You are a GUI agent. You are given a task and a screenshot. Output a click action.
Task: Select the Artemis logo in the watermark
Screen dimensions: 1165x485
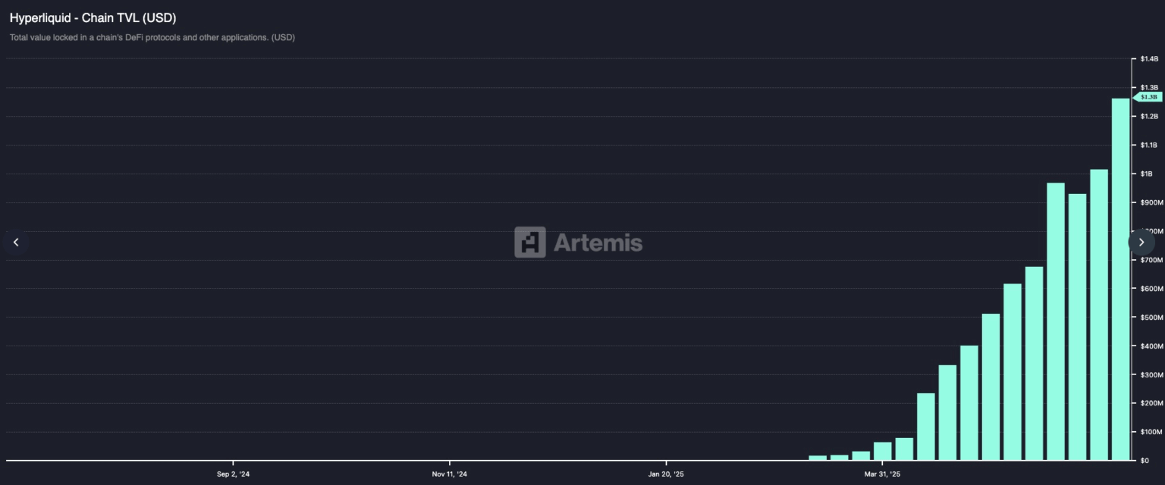(529, 241)
